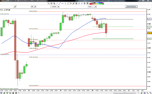Select the blue cross marker tool

(82, 3)
